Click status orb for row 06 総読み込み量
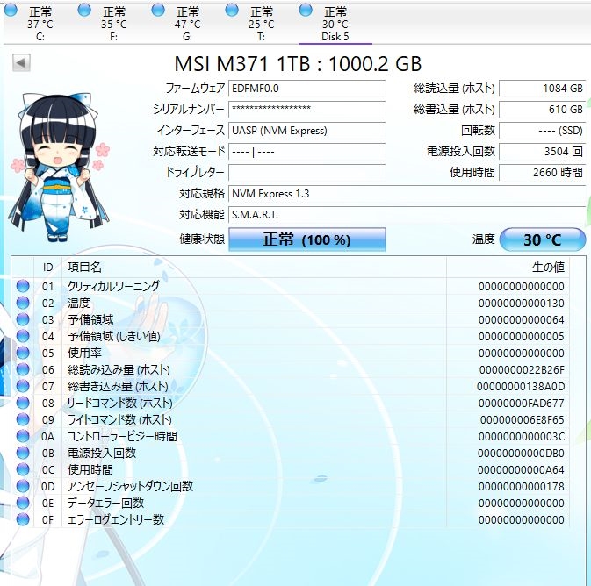Image resolution: width=591 pixels, height=586 pixels. [x=23, y=369]
